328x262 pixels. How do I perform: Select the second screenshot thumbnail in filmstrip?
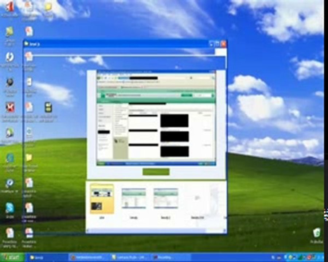click(x=134, y=198)
